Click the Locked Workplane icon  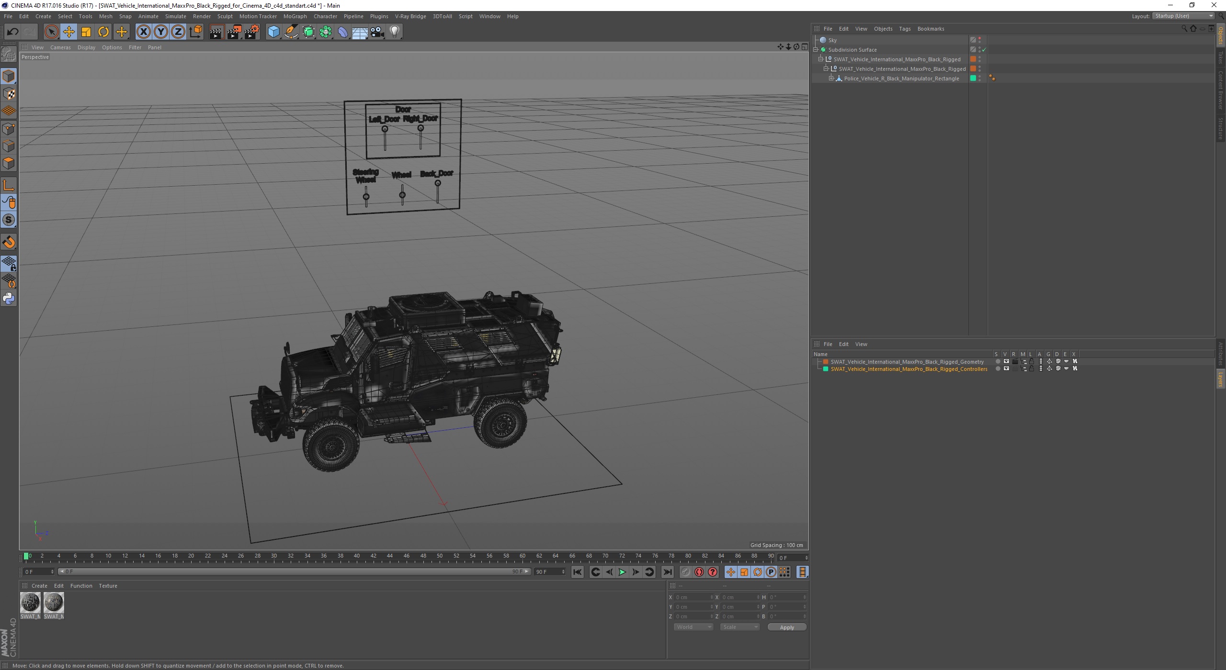coord(9,263)
